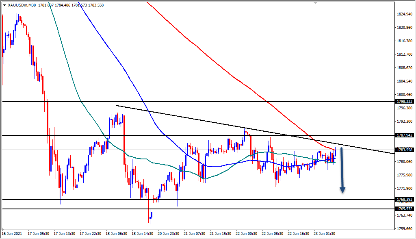Click the 1759.660 price scale label
This screenshot has height=239, width=416.
405,229
